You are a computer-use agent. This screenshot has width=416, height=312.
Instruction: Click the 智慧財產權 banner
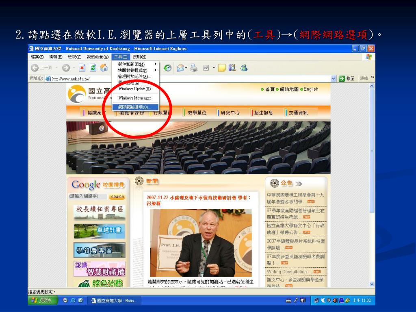[x=100, y=269]
